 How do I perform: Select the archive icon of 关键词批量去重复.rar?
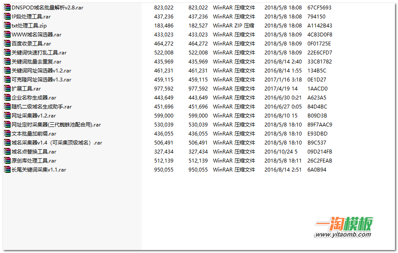[x=7, y=62]
